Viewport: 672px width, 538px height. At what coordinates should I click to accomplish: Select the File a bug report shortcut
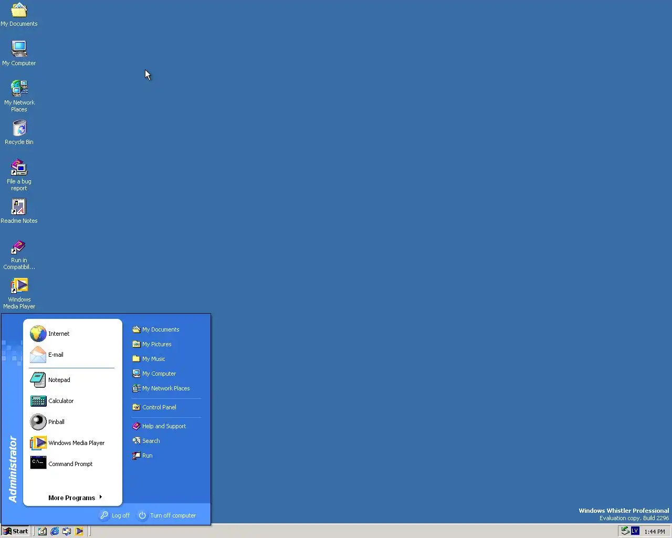click(19, 175)
